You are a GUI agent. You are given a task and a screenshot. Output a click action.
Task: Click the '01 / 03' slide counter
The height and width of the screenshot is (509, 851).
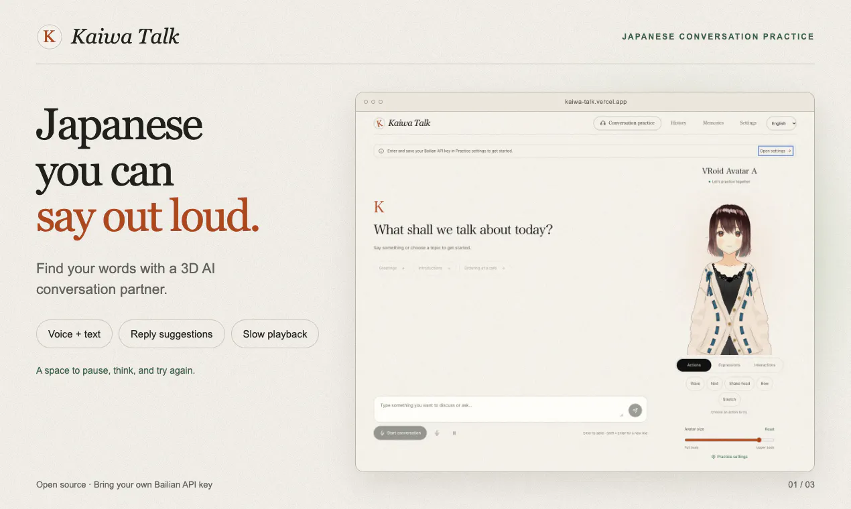[x=801, y=484]
